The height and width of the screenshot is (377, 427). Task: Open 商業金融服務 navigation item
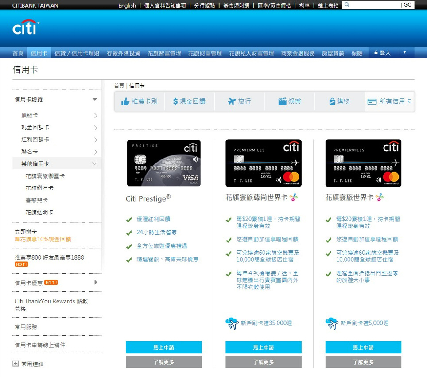(x=298, y=53)
